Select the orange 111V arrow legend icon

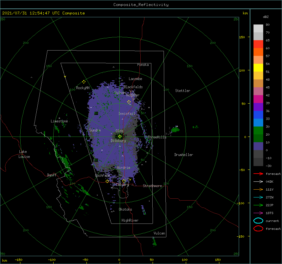coord(258,189)
